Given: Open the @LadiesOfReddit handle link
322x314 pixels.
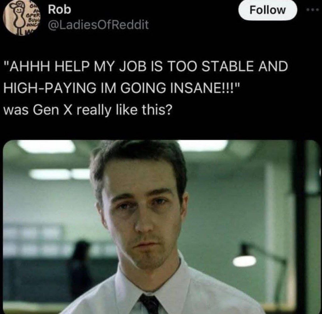Looking at the screenshot, I should (x=98, y=25).
